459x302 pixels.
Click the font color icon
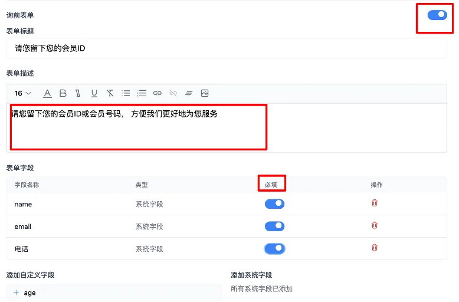(x=48, y=93)
